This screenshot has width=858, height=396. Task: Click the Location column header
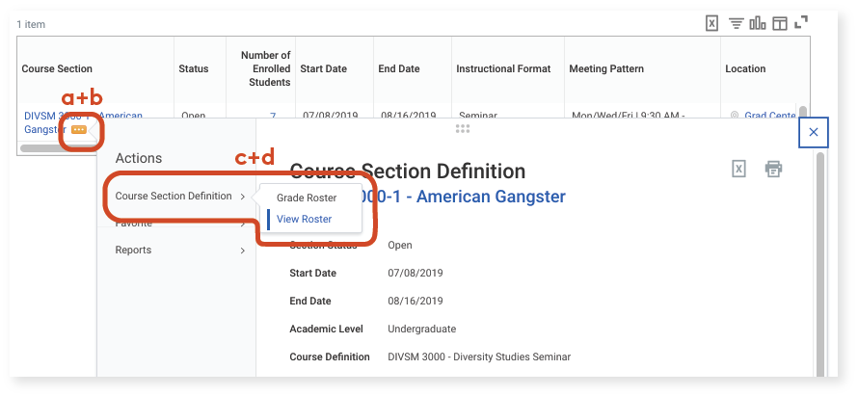point(745,69)
